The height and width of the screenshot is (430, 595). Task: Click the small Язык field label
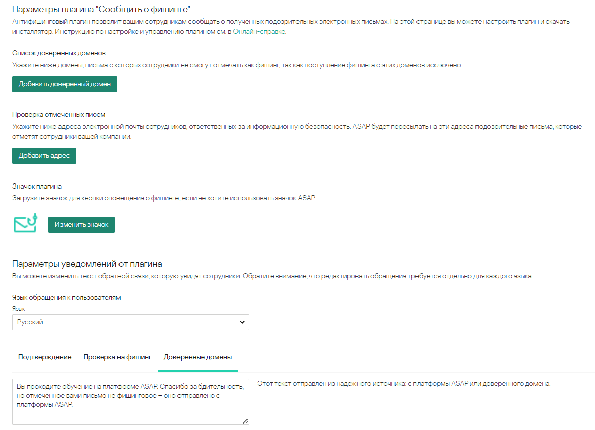[18, 309]
